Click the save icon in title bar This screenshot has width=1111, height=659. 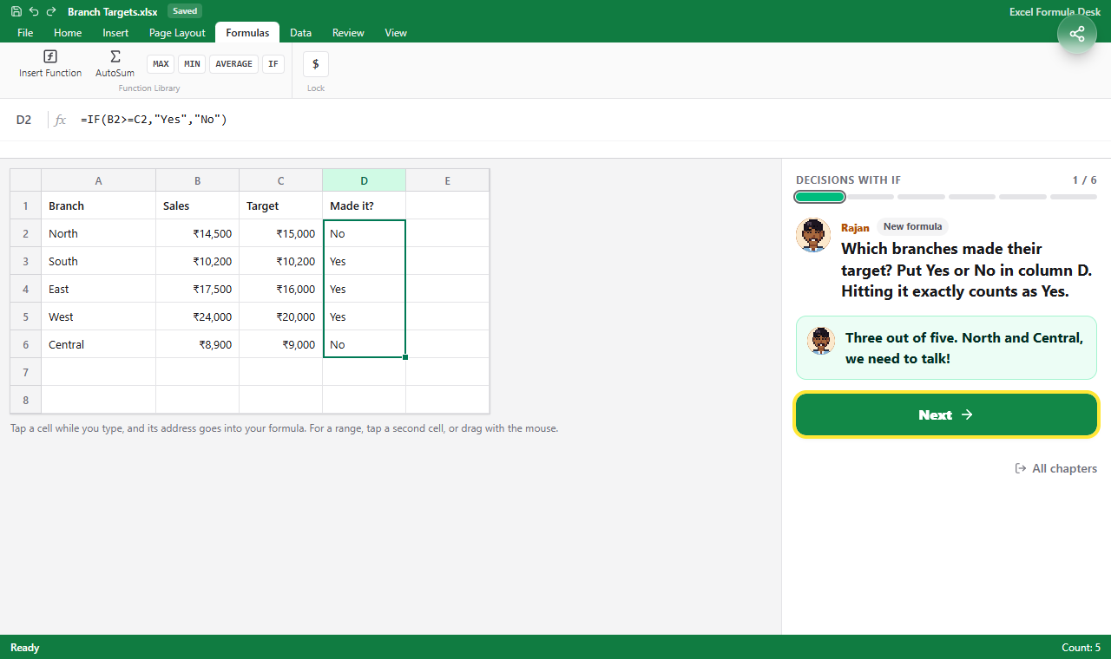tap(16, 11)
